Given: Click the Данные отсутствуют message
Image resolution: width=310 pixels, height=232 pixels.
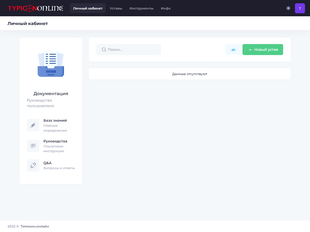Looking at the screenshot, I should tap(190, 74).
